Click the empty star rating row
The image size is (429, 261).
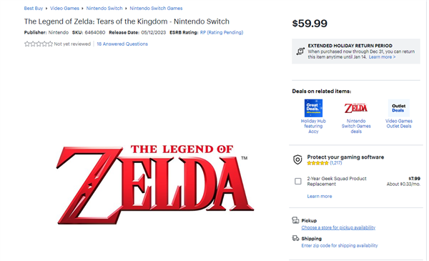pos(39,44)
